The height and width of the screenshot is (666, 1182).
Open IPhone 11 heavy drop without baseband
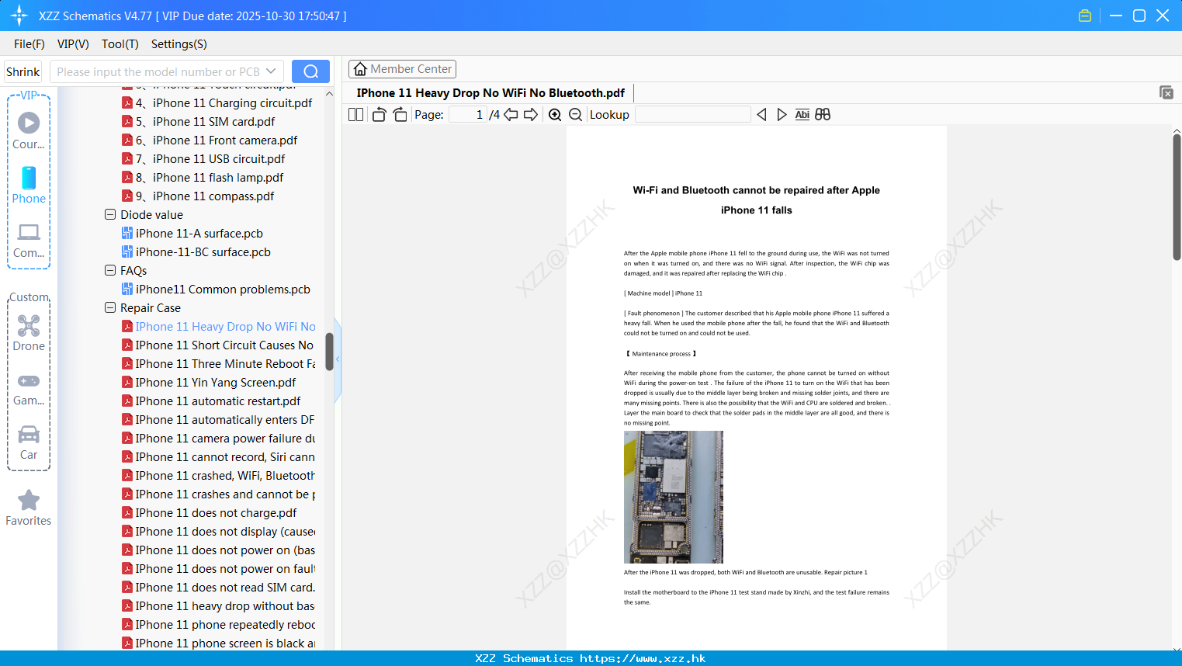[218, 605]
